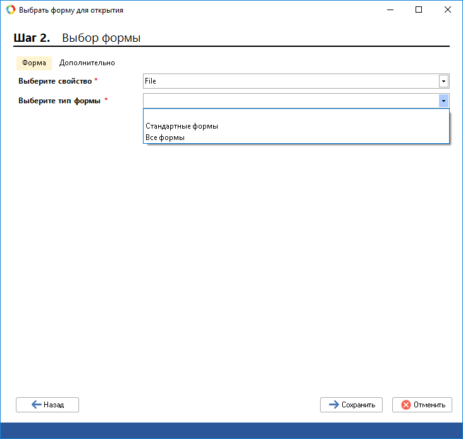Choose Стандартные формы from the list
The image size is (463, 439).
pyautogui.click(x=182, y=126)
